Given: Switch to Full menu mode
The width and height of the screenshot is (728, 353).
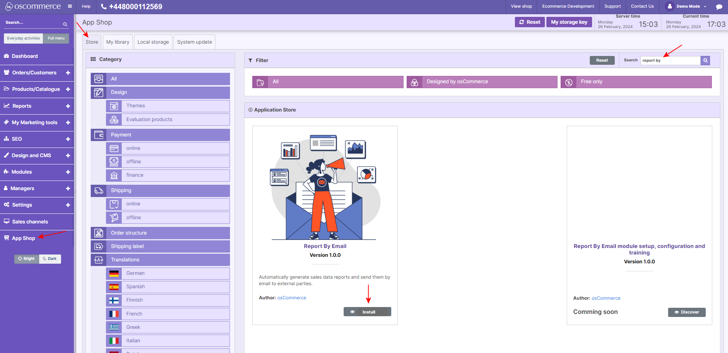Looking at the screenshot, I should point(56,38).
